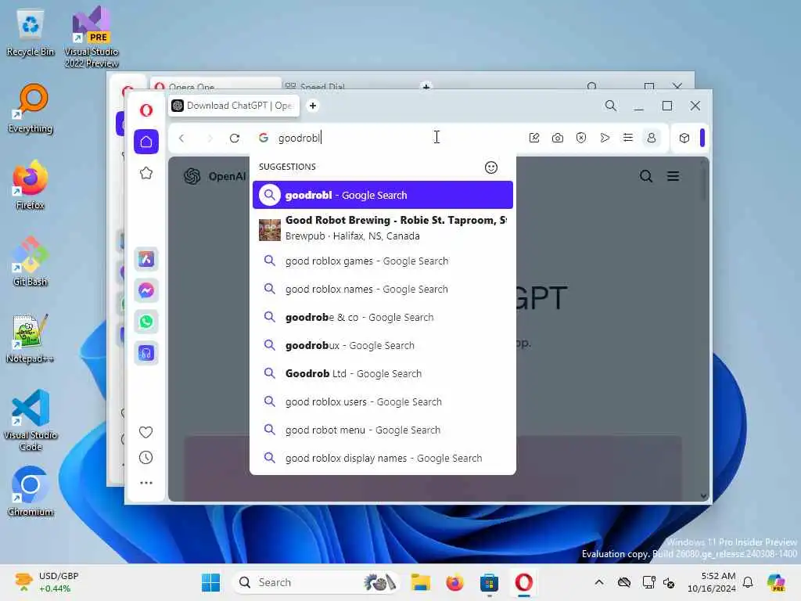Screen dimensions: 801x601
Task: Open bookmarks heart icon in sidebar
Action: pos(146,432)
